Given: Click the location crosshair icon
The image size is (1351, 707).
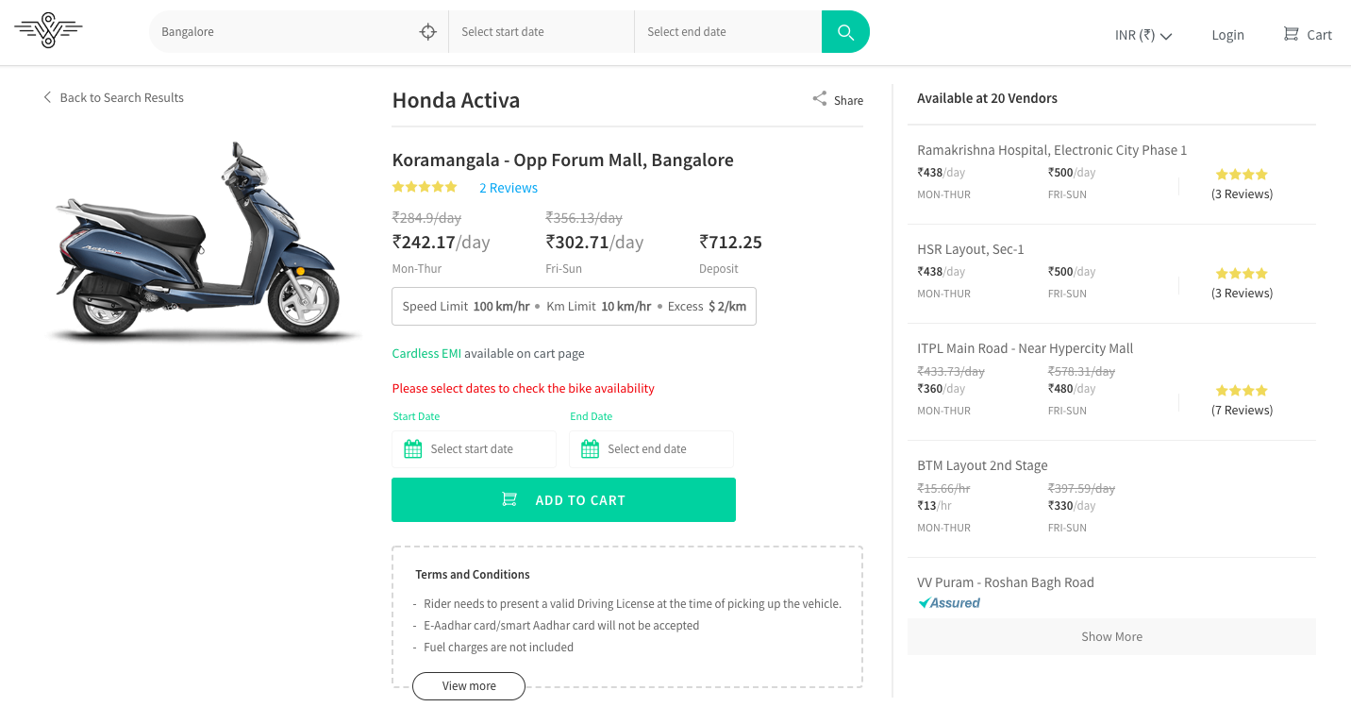Looking at the screenshot, I should [x=428, y=32].
